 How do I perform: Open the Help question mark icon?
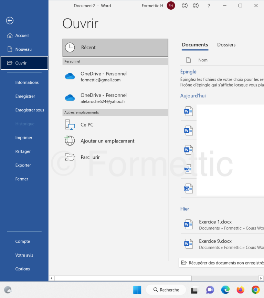click(x=209, y=6)
